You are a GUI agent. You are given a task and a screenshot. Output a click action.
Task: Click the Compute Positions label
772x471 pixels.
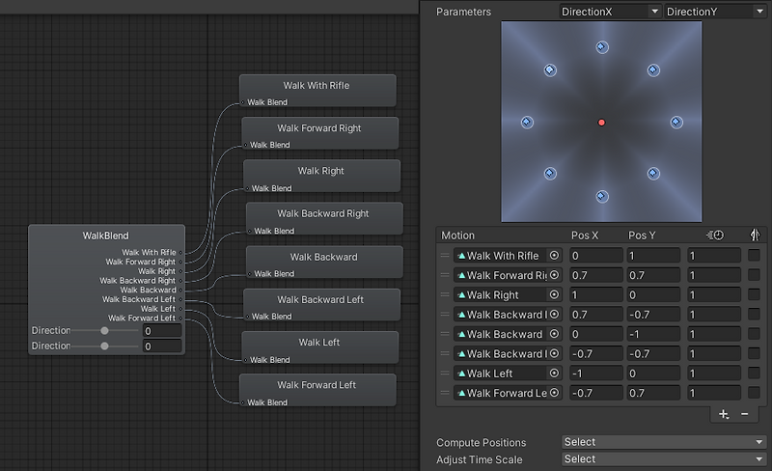pos(481,442)
